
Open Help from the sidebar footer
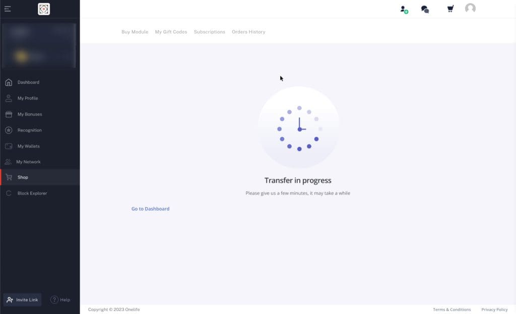(60, 300)
